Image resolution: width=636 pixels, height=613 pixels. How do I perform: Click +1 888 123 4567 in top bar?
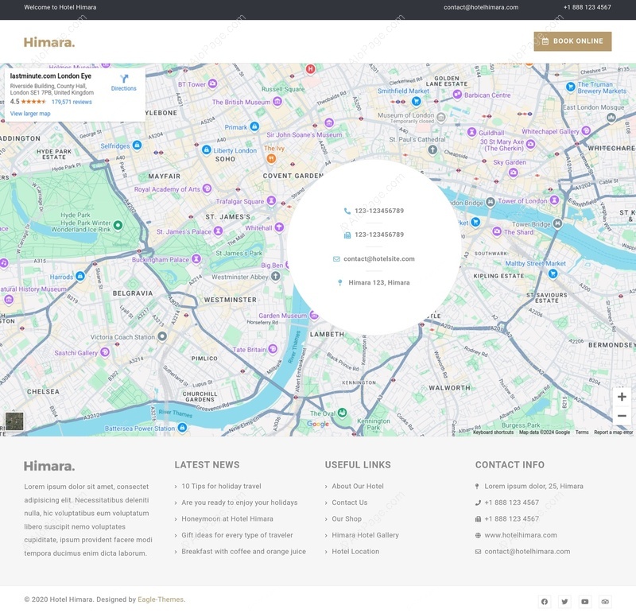[588, 7]
